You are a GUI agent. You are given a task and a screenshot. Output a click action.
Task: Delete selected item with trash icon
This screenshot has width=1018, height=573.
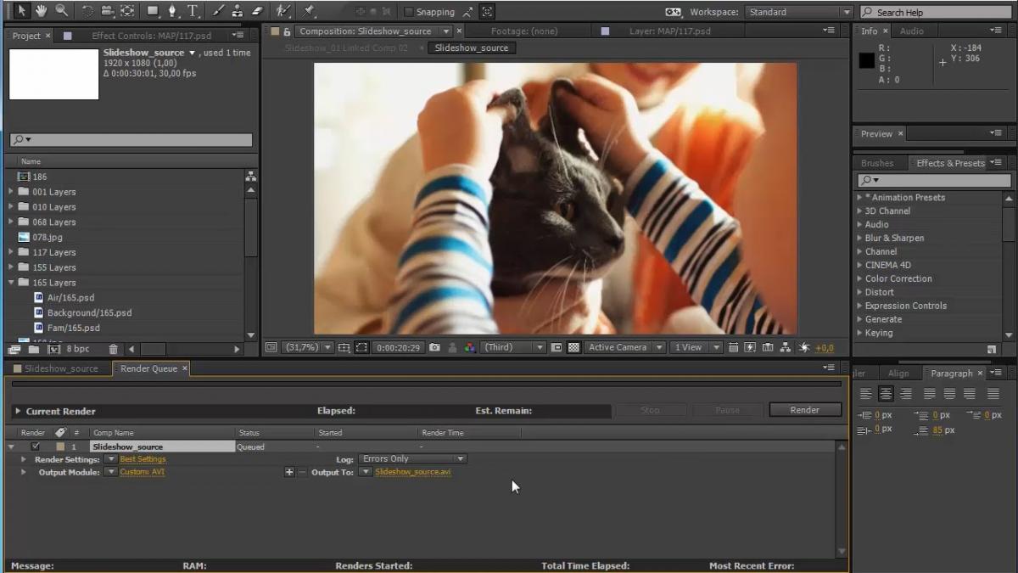click(x=114, y=349)
